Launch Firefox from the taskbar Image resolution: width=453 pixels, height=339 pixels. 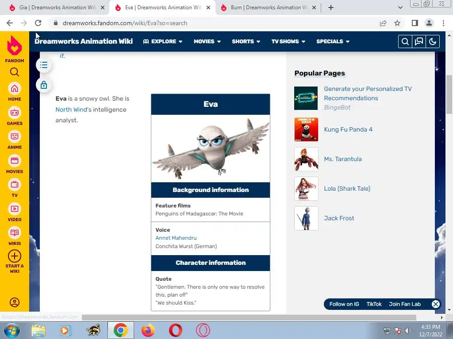[148, 330]
